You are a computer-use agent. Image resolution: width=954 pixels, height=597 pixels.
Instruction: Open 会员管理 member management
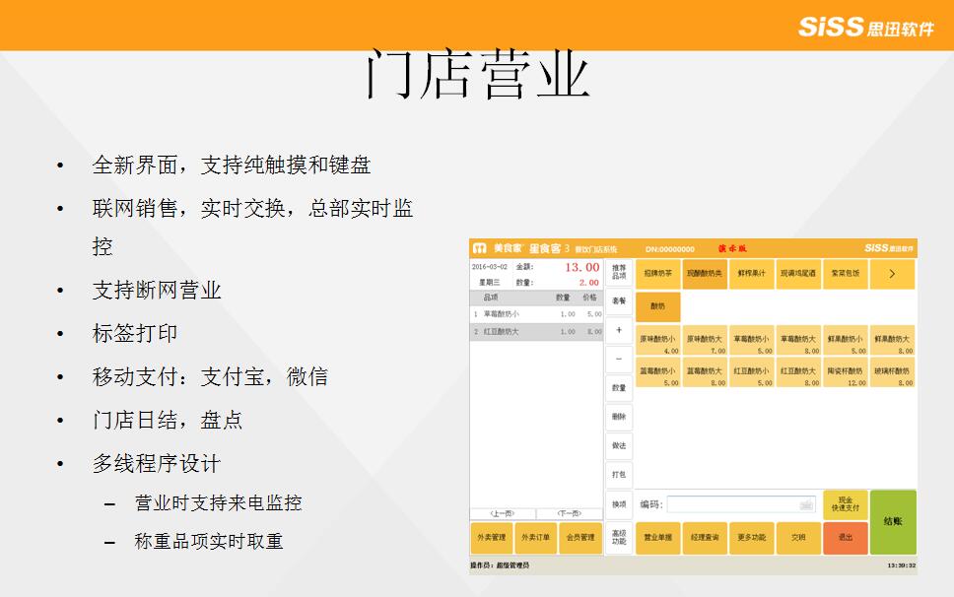point(579,538)
